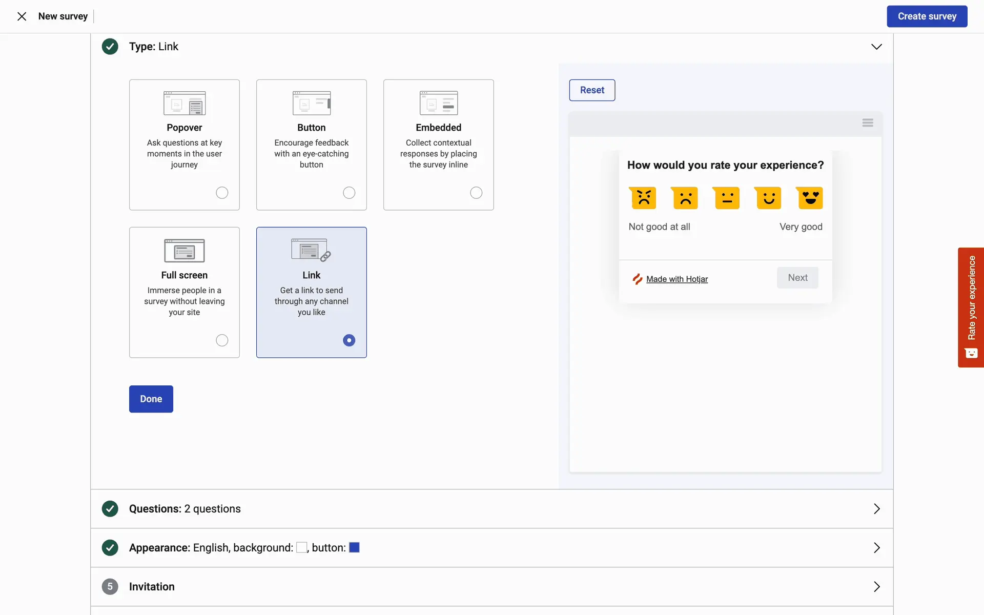This screenshot has width=984, height=615.
Task: Pick the smiling face emoji rating
Action: [768, 198]
